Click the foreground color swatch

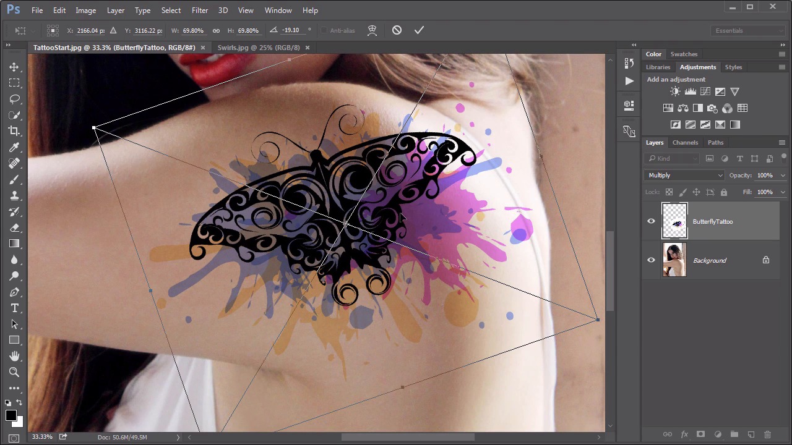[11, 415]
